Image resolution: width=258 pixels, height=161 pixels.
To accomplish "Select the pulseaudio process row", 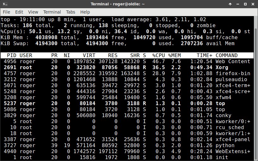I will (x=127, y=79).
